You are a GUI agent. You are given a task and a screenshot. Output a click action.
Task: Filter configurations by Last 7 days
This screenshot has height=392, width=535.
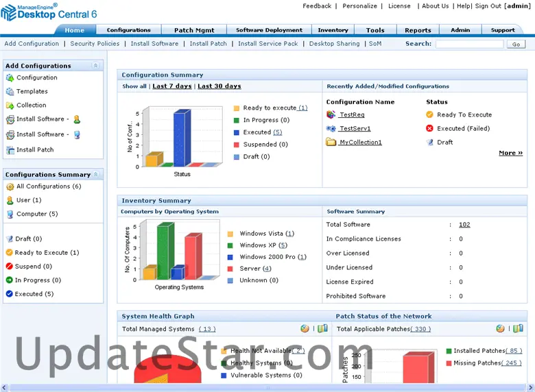(x=172, y=86)
